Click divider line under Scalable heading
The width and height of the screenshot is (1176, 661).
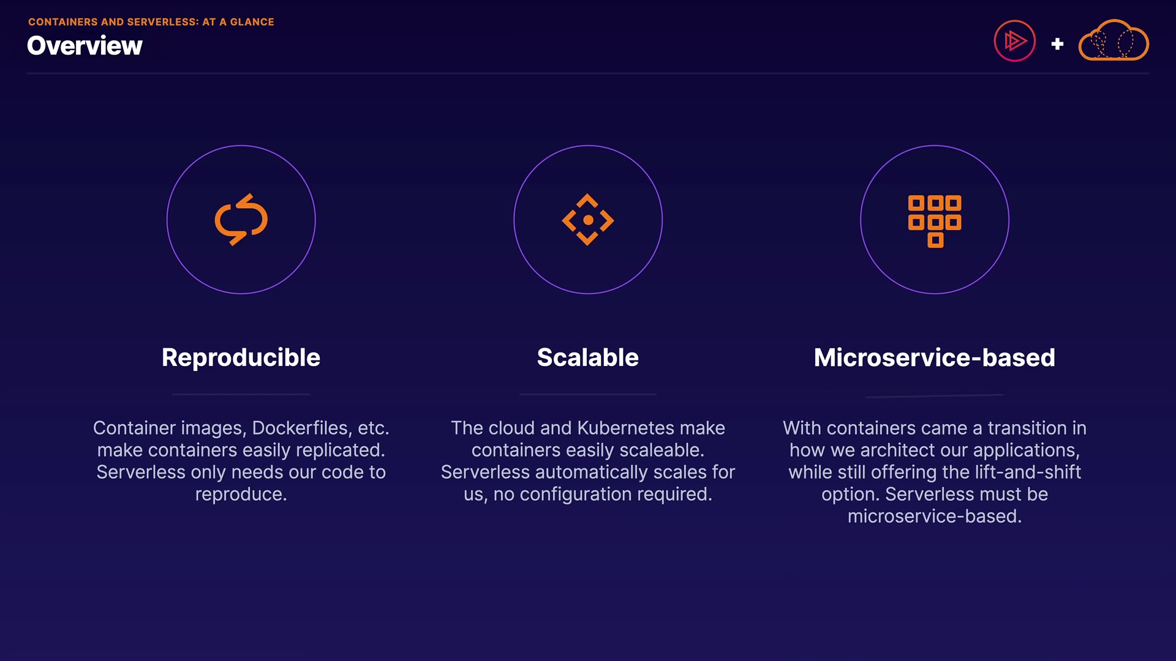(x=587, y=394)
